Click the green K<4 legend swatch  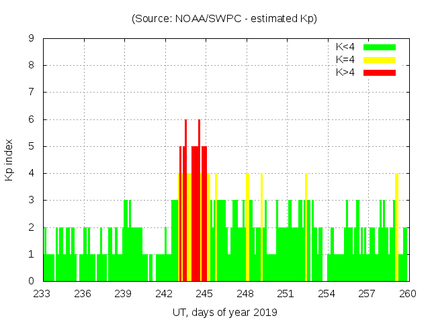(x=380, y=47)
